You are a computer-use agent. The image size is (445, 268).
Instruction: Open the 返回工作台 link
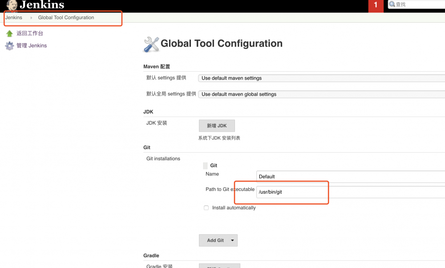(30, 33)
